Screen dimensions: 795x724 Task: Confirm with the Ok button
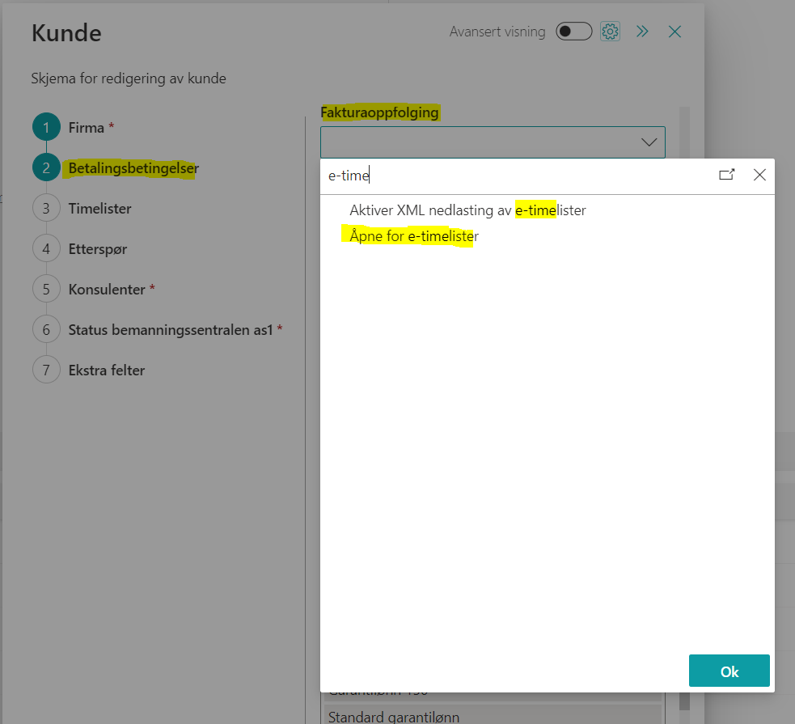[729, 671]
